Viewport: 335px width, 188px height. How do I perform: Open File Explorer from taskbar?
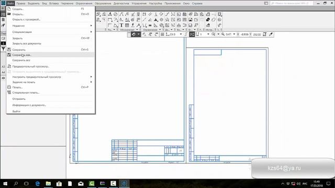(48, 183)
